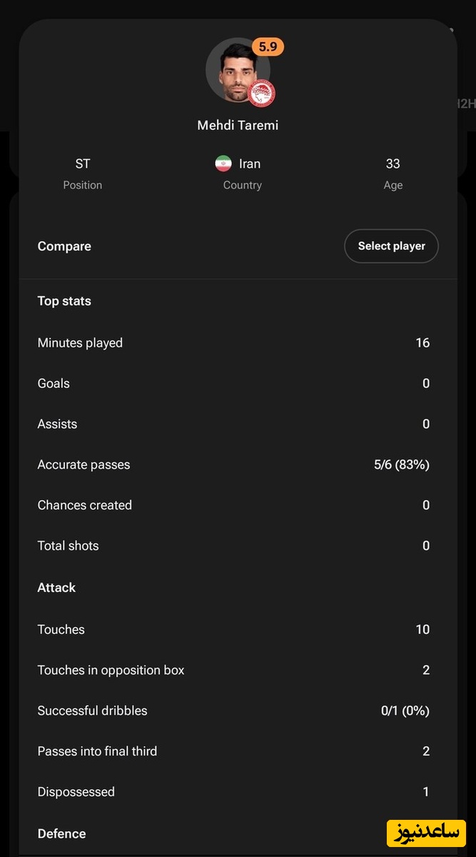This screenshot has width=476, height=857.
Task: Tap Mehdi Taremi's profile photo
Action: click(x=233, y=71)
